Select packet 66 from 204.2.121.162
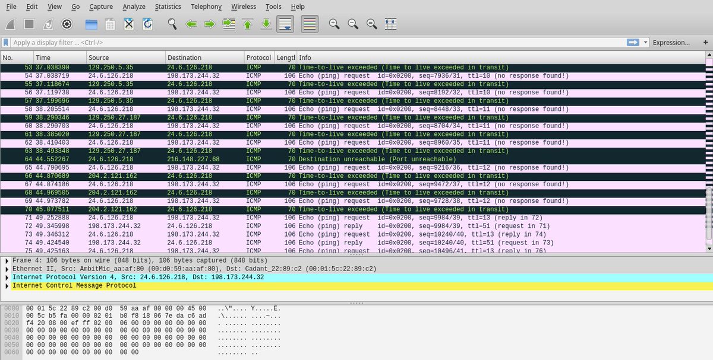 click(352, 176)
